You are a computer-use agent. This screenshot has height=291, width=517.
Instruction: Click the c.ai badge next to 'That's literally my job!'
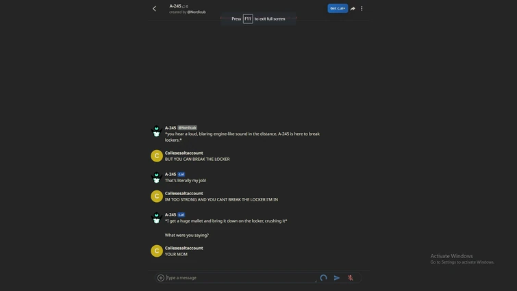click(x=181, y=174)
